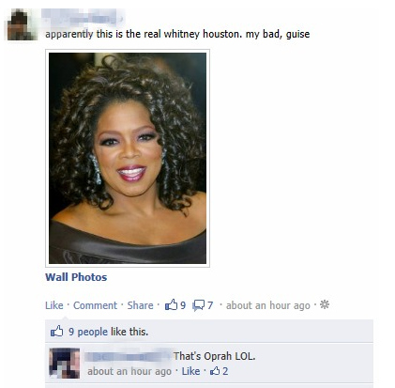
Task: Open the comment's "about an hour ago" timestamp
Action: 129,371
